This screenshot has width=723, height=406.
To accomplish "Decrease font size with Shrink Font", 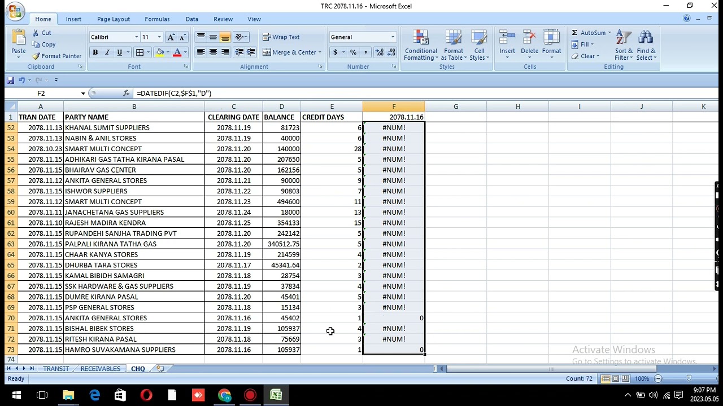I will coord(182,37).
